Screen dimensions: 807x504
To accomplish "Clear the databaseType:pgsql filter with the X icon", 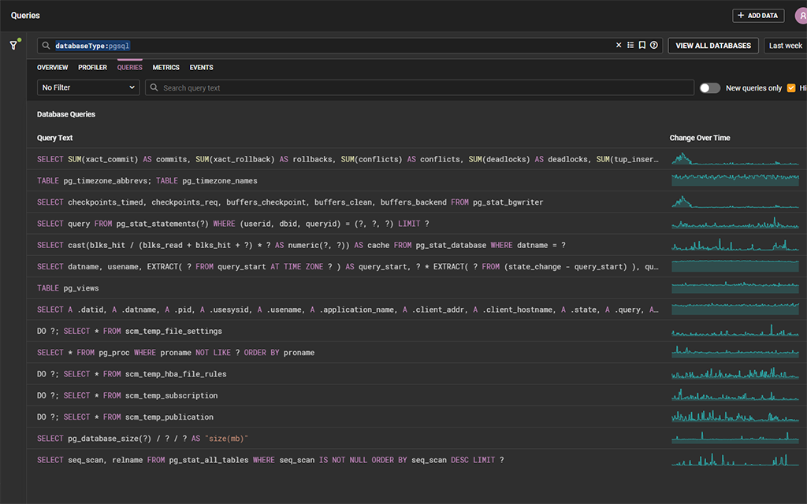I will (619, 45).
